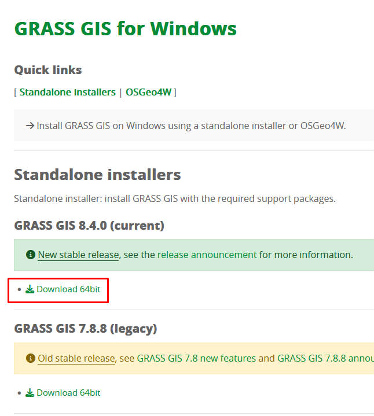Click the standalone installer description paragraph
Viewport: 374px width, 416px height.
174,198
